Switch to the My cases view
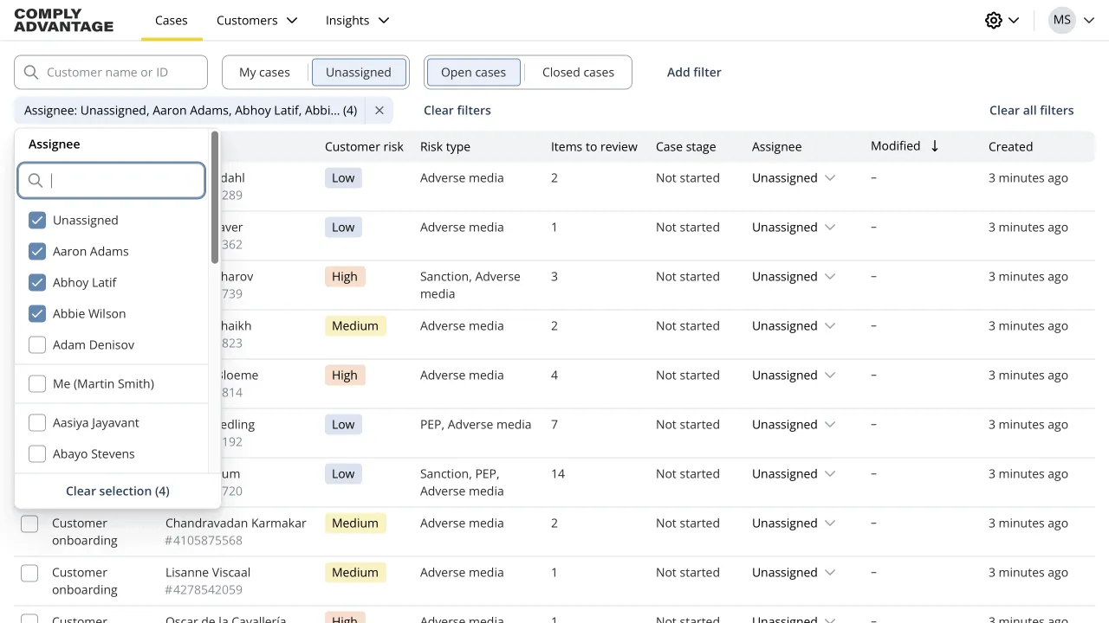Image resolution: width=1109 pixels, height=623 pixels. (263, 72)
